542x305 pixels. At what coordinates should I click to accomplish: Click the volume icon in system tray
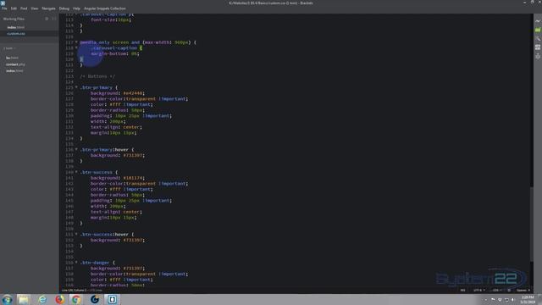tap(513, 300)
